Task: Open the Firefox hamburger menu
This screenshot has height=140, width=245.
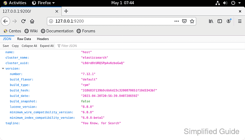Action: (239, 21)
